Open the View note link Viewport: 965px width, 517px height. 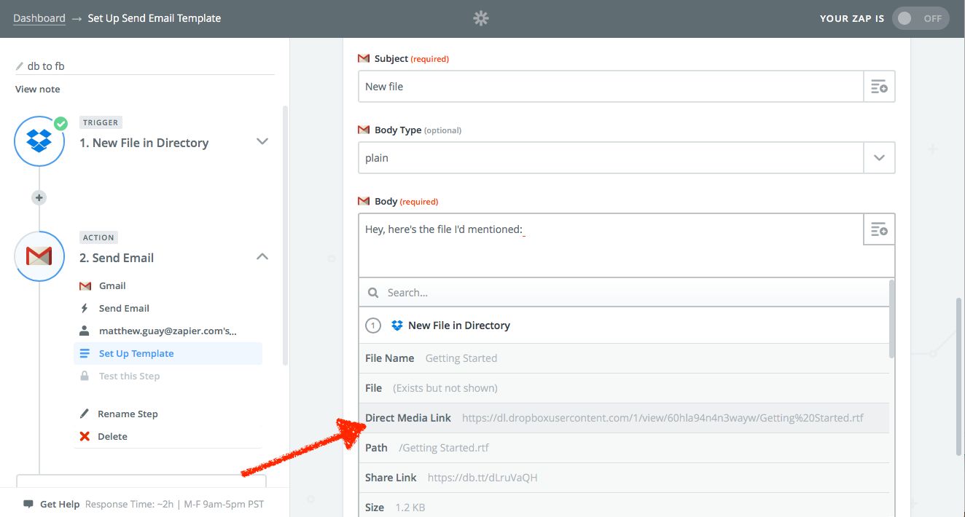pyautogui.click(x=38, y=89)
